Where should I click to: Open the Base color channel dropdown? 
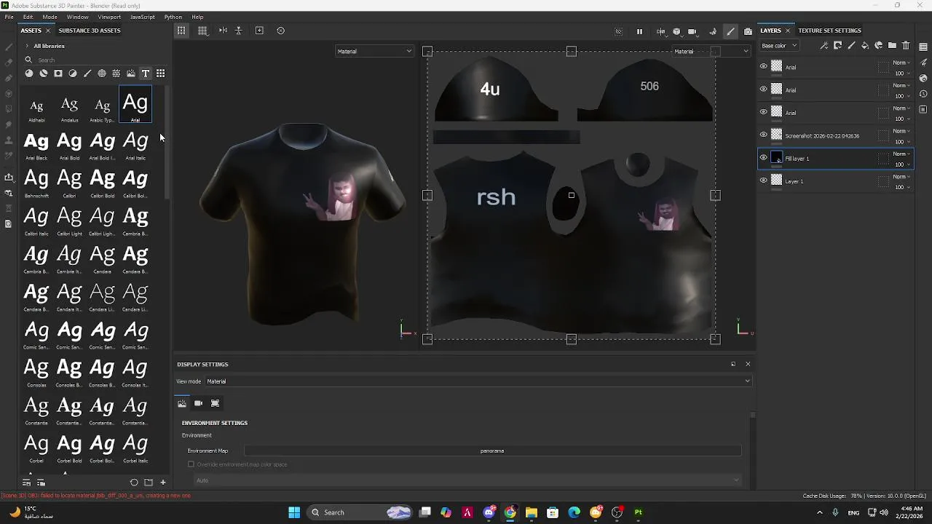click(x=779, y=46)
